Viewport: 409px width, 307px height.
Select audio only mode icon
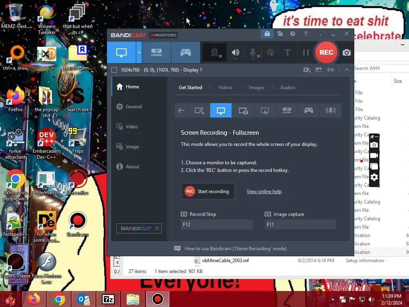pyautogui.click(x=330, y=110)
